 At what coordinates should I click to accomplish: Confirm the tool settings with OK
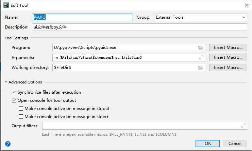208,143
